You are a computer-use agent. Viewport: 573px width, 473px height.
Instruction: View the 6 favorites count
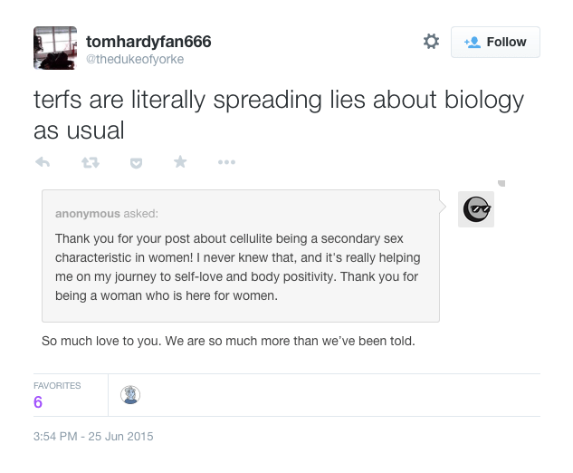point(38,402)
